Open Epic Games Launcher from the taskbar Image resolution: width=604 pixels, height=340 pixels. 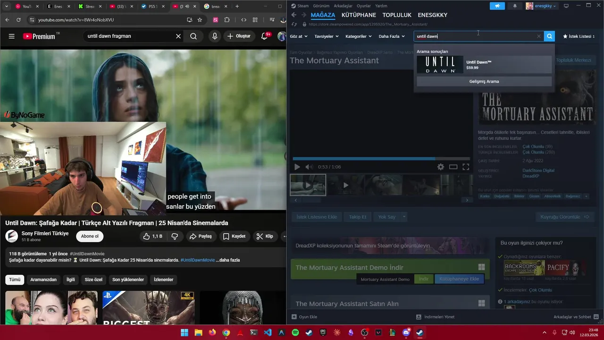point(323,332)
